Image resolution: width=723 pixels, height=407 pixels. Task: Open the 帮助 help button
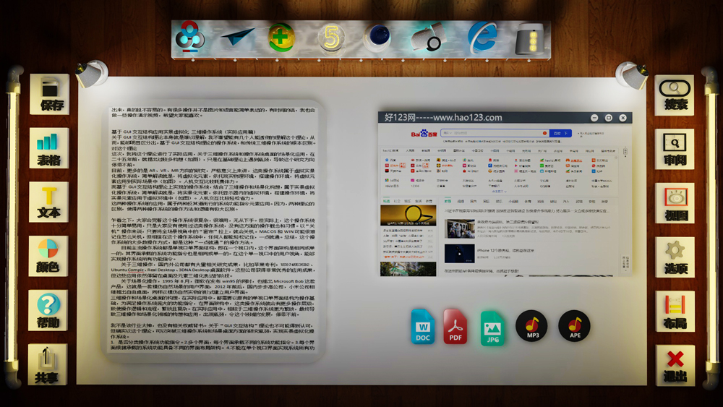48,309
